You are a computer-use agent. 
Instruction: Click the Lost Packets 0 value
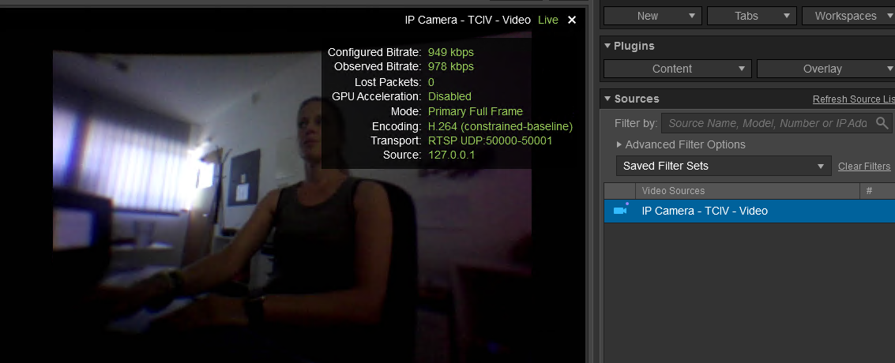[431, 82]
